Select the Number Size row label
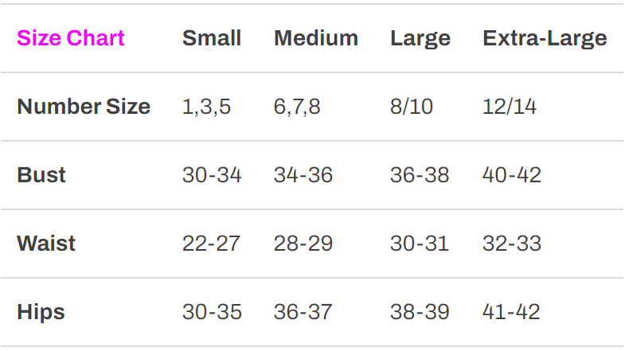This screenshot has height=351, width=633. click(x=84, y=107)
